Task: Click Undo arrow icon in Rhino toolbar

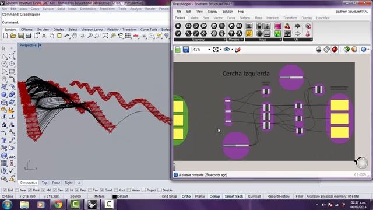Action: pos(67,36)
